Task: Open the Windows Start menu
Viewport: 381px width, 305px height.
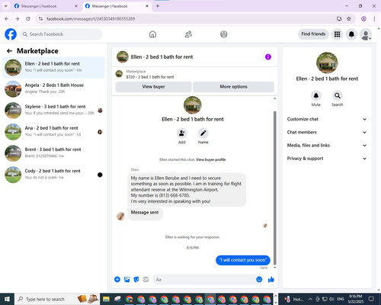Action: click(x=7, y=299)
